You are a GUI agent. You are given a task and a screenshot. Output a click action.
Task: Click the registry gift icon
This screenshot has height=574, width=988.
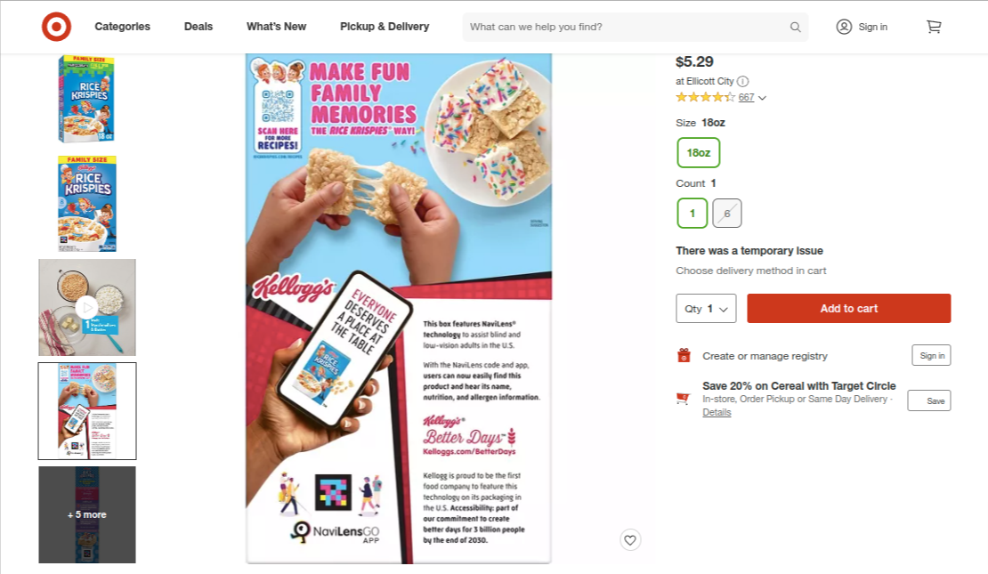coord(684,355)
